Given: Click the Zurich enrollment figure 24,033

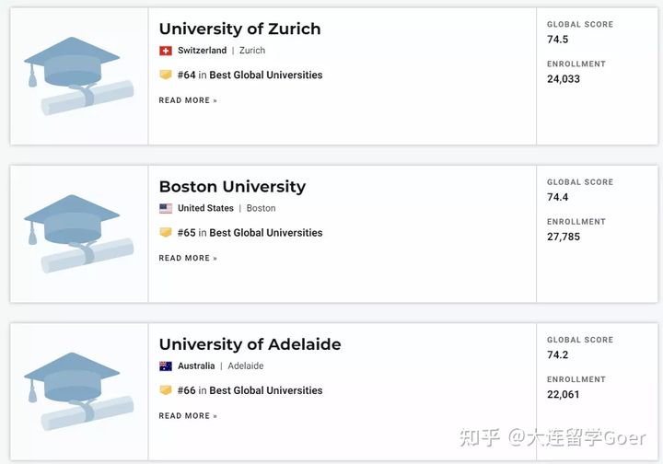Looking at the screenshot, I should 564,79.
